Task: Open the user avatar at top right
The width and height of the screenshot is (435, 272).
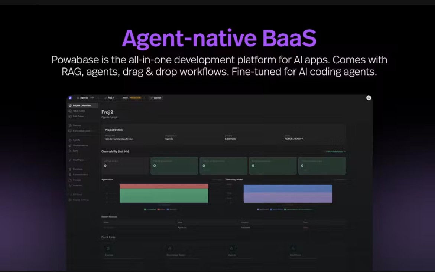Action: point(369,98)
